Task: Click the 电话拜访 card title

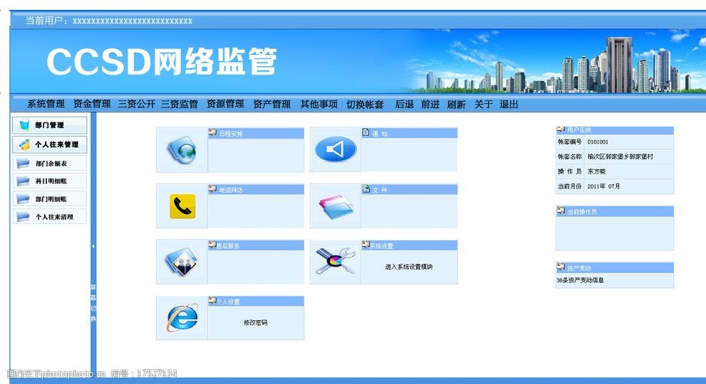Action: (x=231, y=190)
